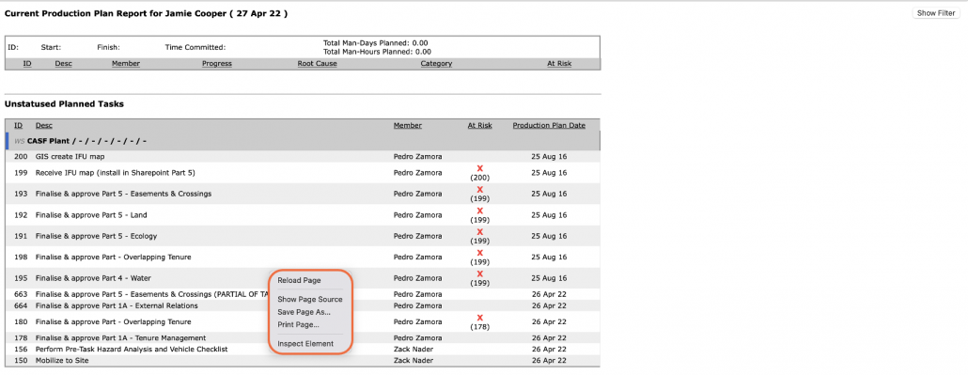
Task: Click red X risk icon for task 192
Action: pos(479,211)
